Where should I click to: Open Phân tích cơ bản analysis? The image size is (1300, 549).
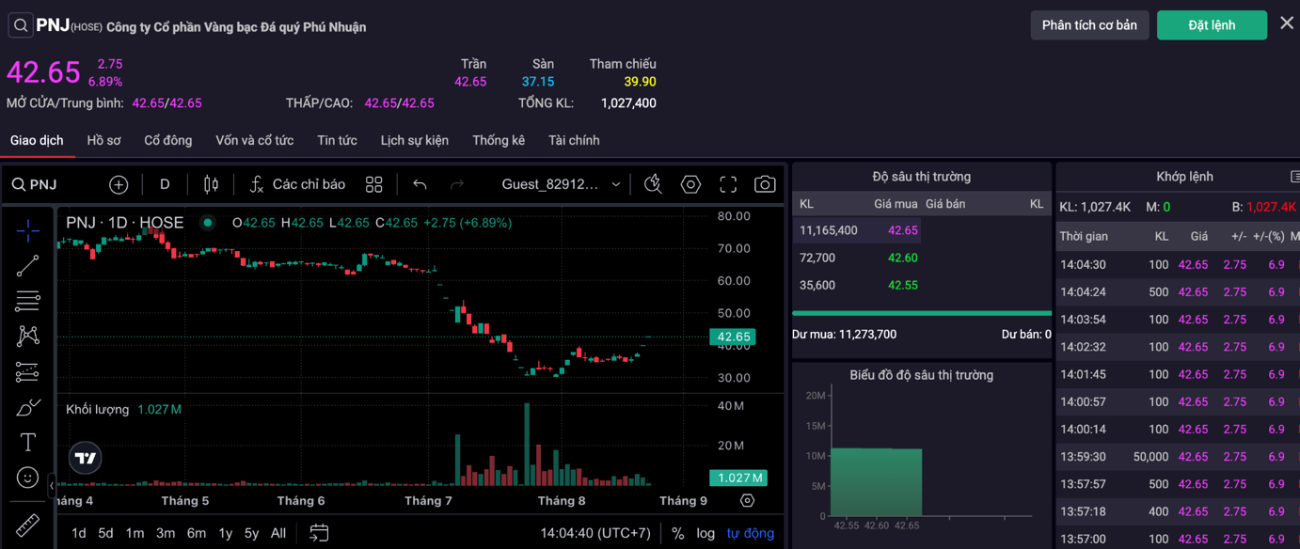[x=1089, y=25]
